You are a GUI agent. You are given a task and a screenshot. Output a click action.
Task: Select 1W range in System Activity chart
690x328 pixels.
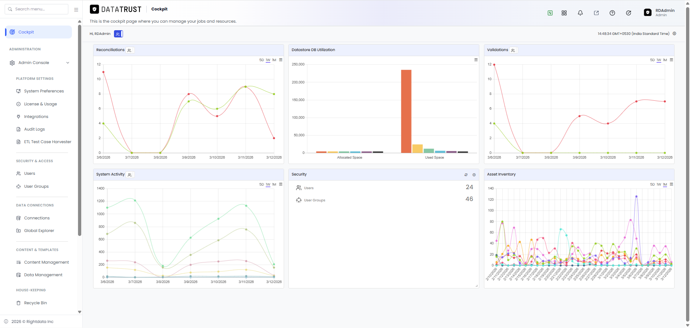pos(268,184)
